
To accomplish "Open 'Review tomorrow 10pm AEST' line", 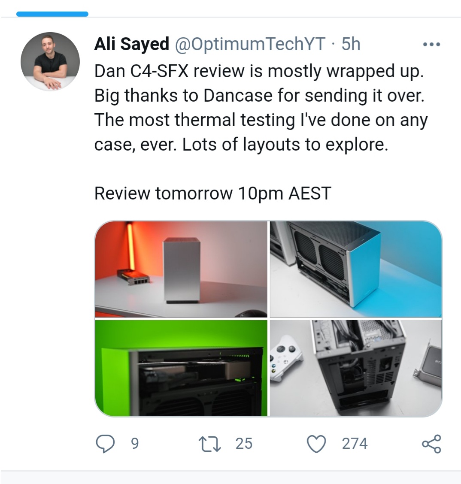I will [x=213, y=194].
